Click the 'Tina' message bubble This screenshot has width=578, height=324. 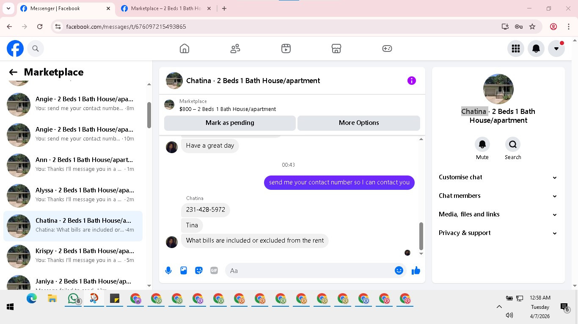tap(192, 225)
